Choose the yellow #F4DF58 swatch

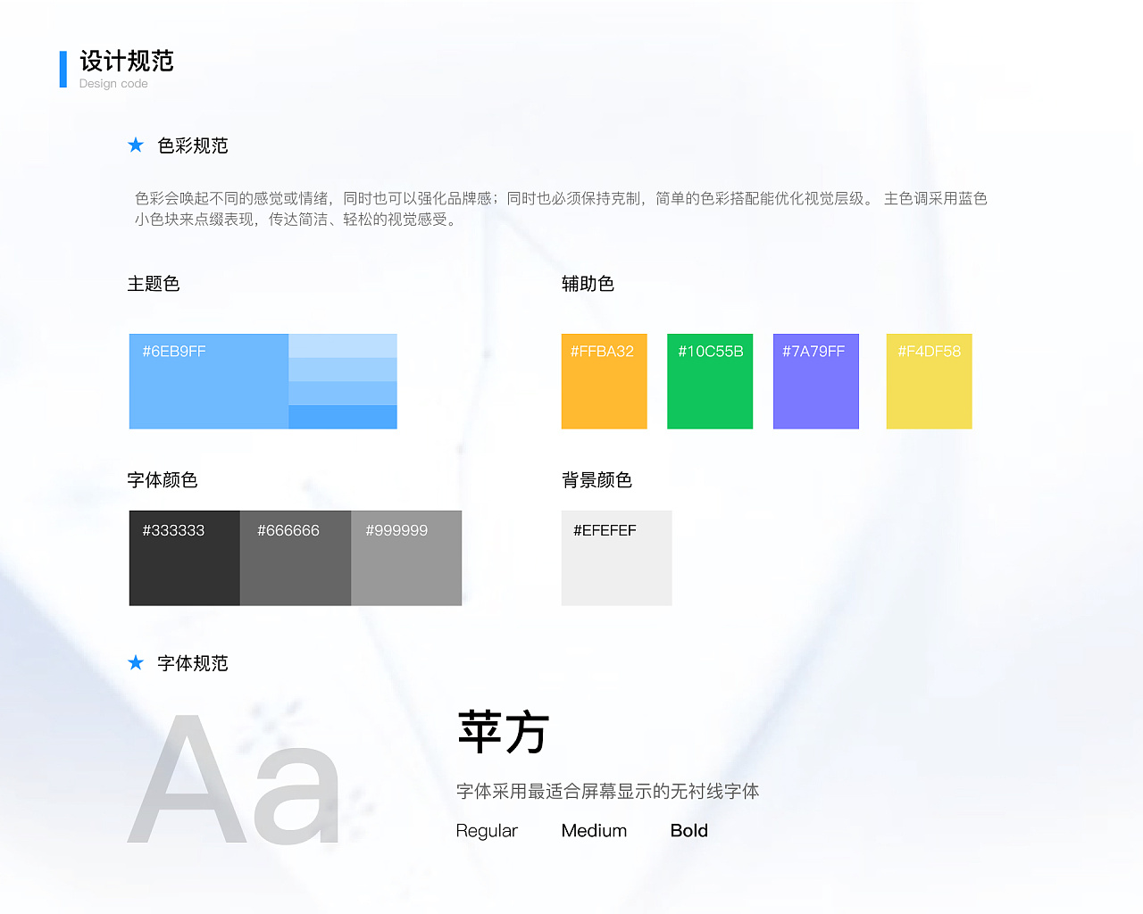[929, 382]
